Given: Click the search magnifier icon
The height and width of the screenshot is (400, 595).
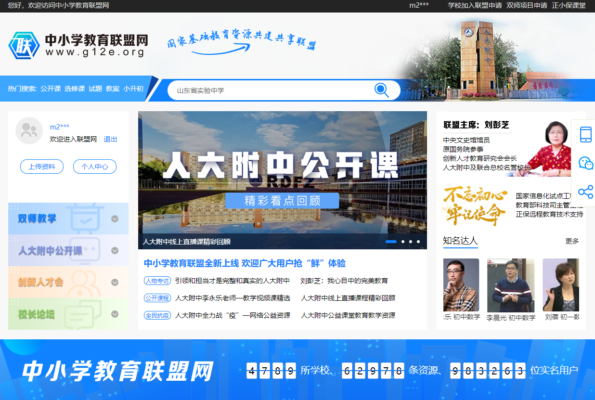Looking at the screenshot, I should pos(382,90).
